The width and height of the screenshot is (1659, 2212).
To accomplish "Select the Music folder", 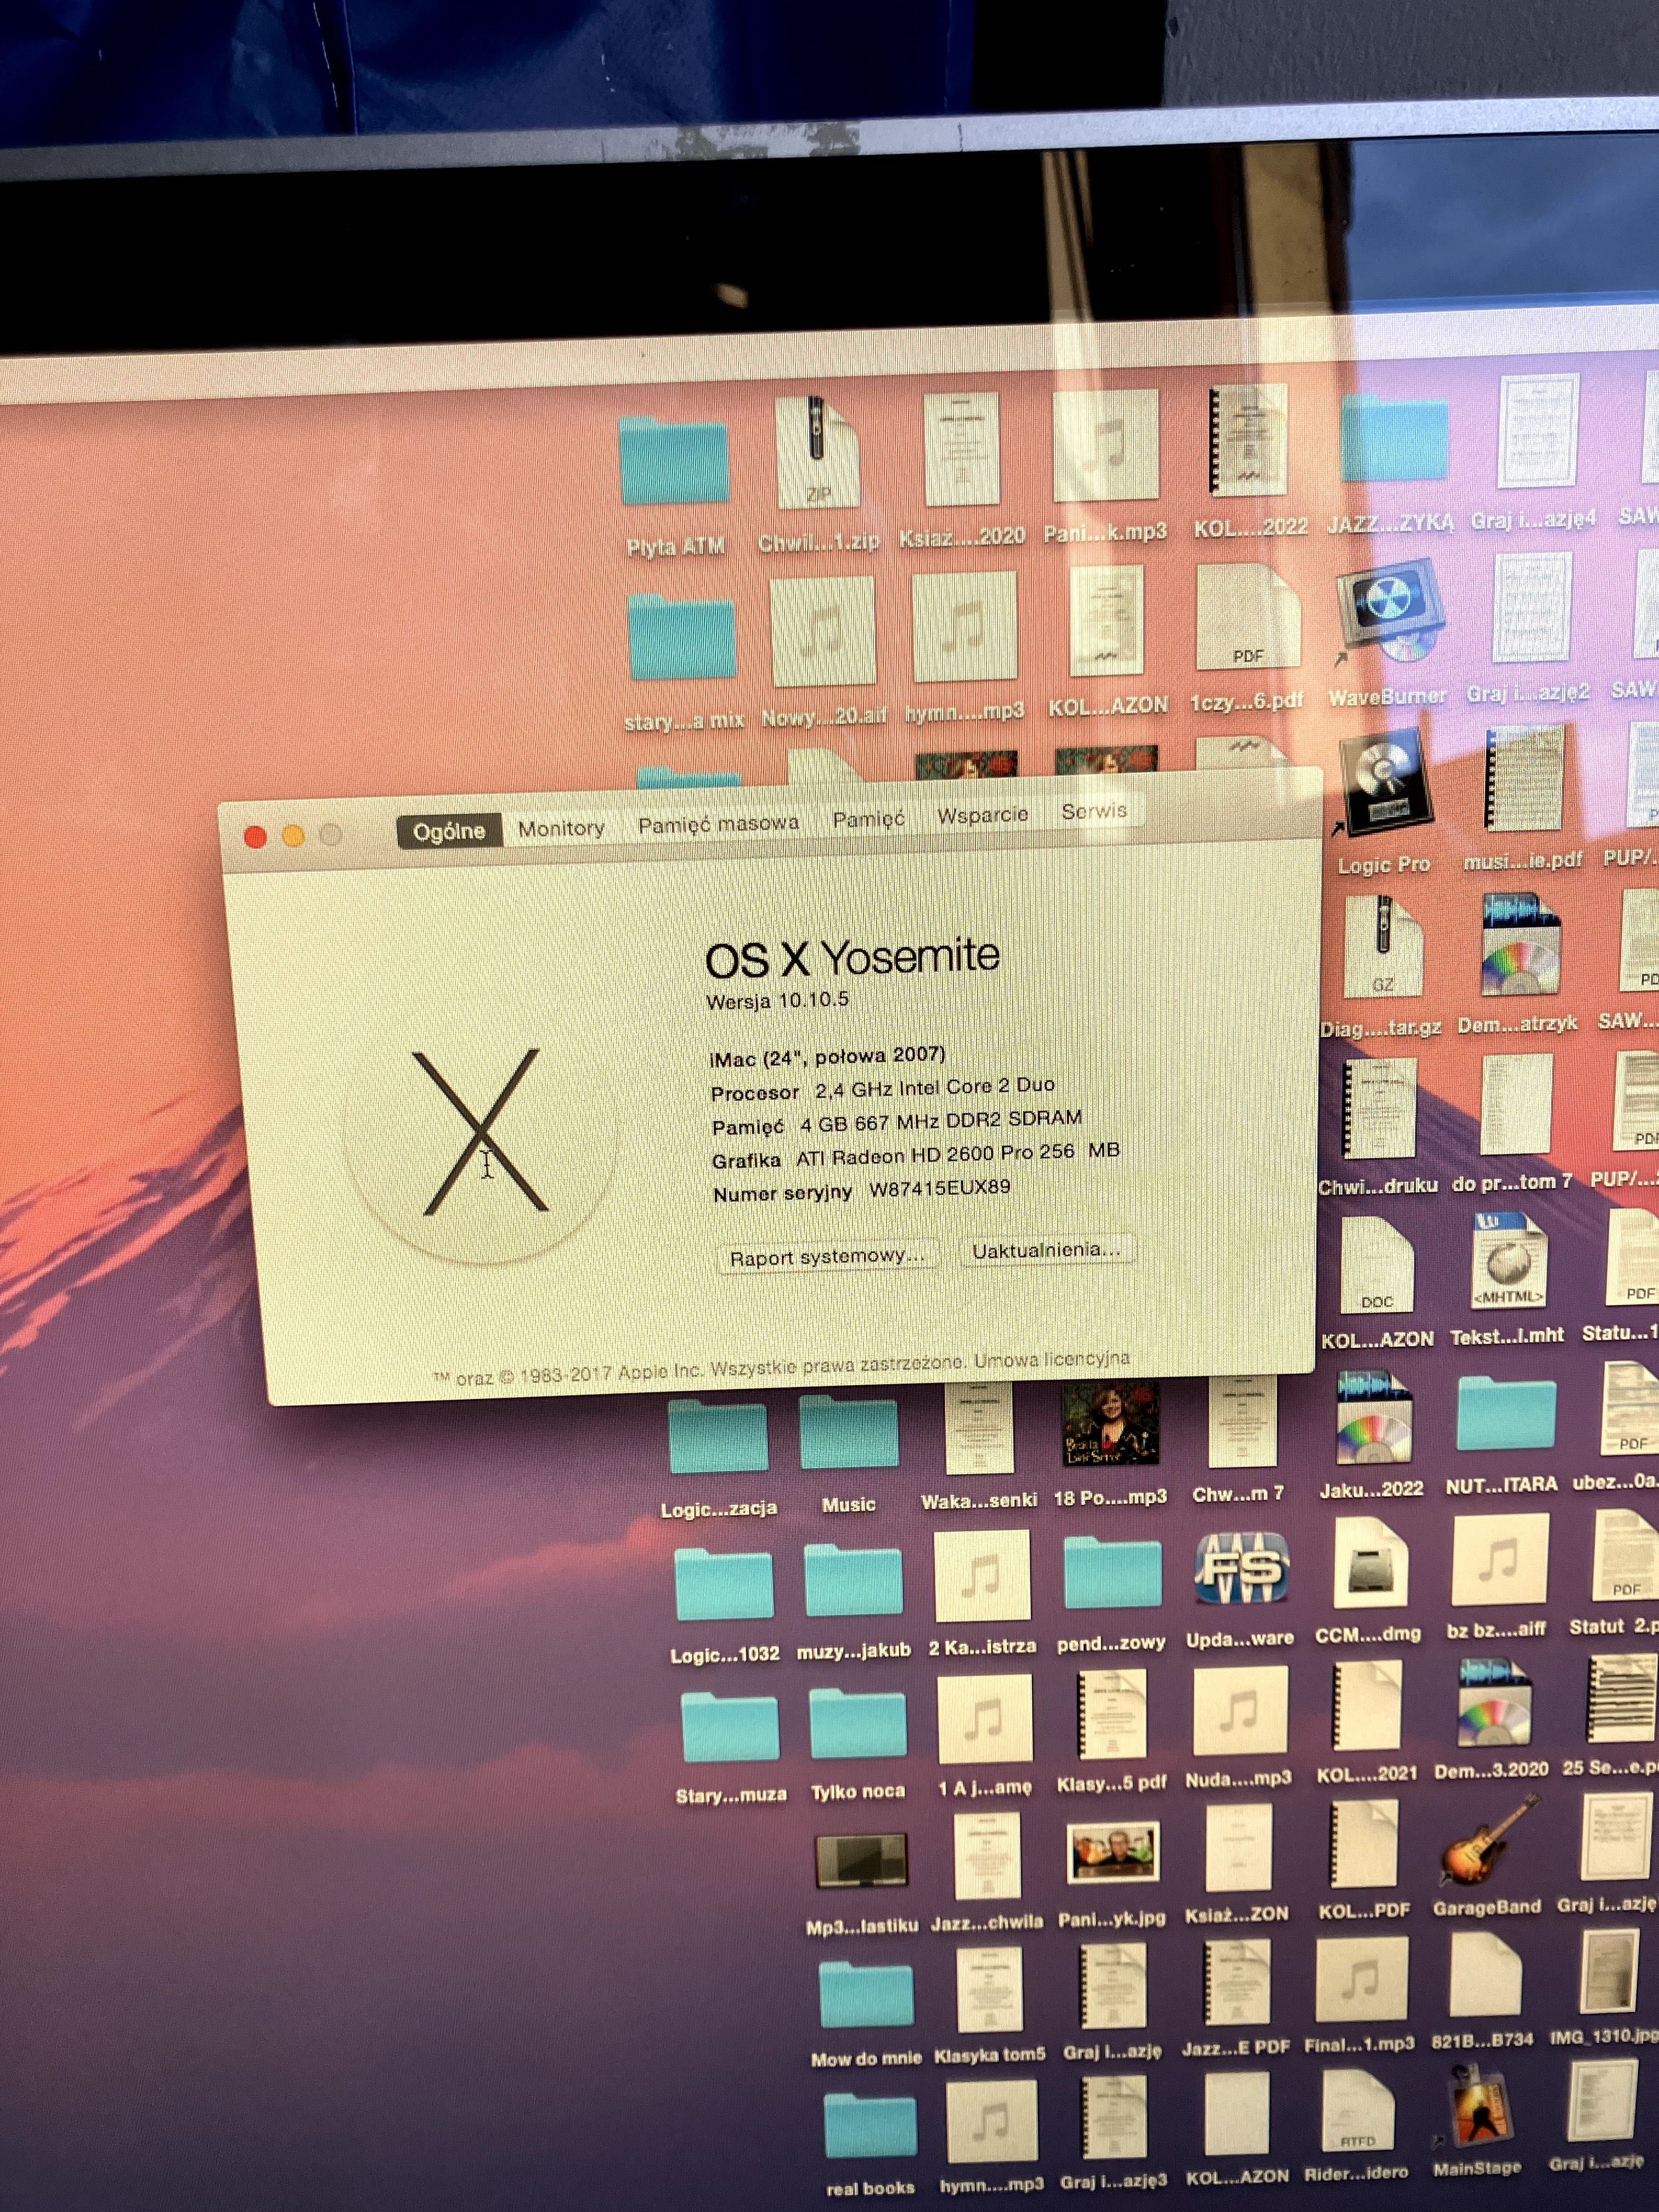I will (x=848, y=1432).
